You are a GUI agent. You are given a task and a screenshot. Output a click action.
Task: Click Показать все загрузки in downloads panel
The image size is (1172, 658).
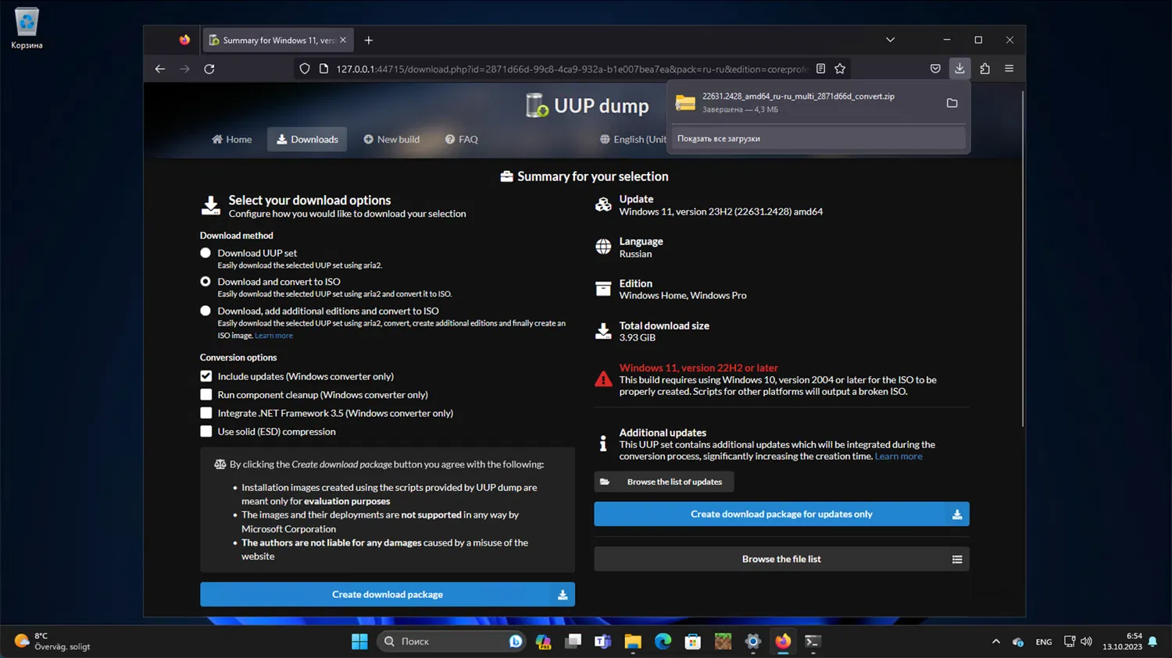click(818, 138)
